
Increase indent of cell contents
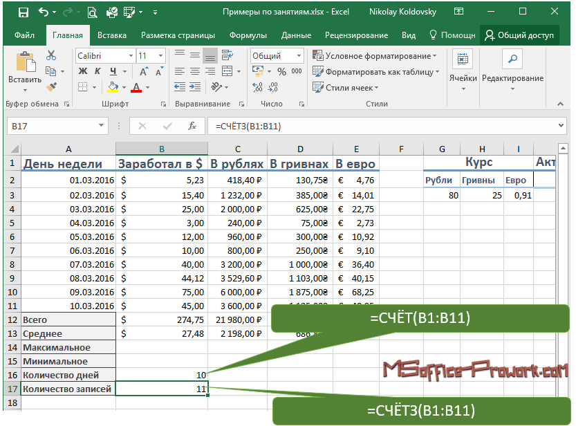[195, 87]
